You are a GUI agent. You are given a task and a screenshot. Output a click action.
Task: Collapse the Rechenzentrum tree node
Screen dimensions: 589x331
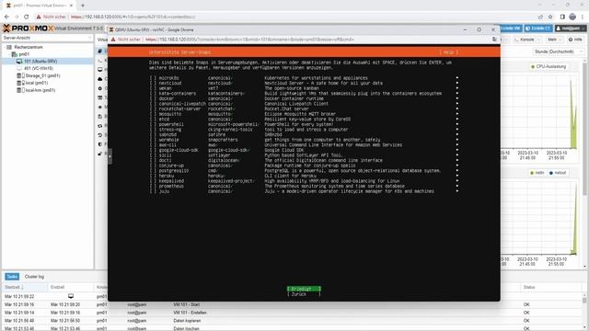(x=5, y=47)
